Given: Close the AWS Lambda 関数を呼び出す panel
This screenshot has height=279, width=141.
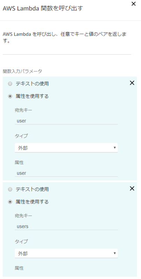Looking at the screenshot, I should coord(133,4).
